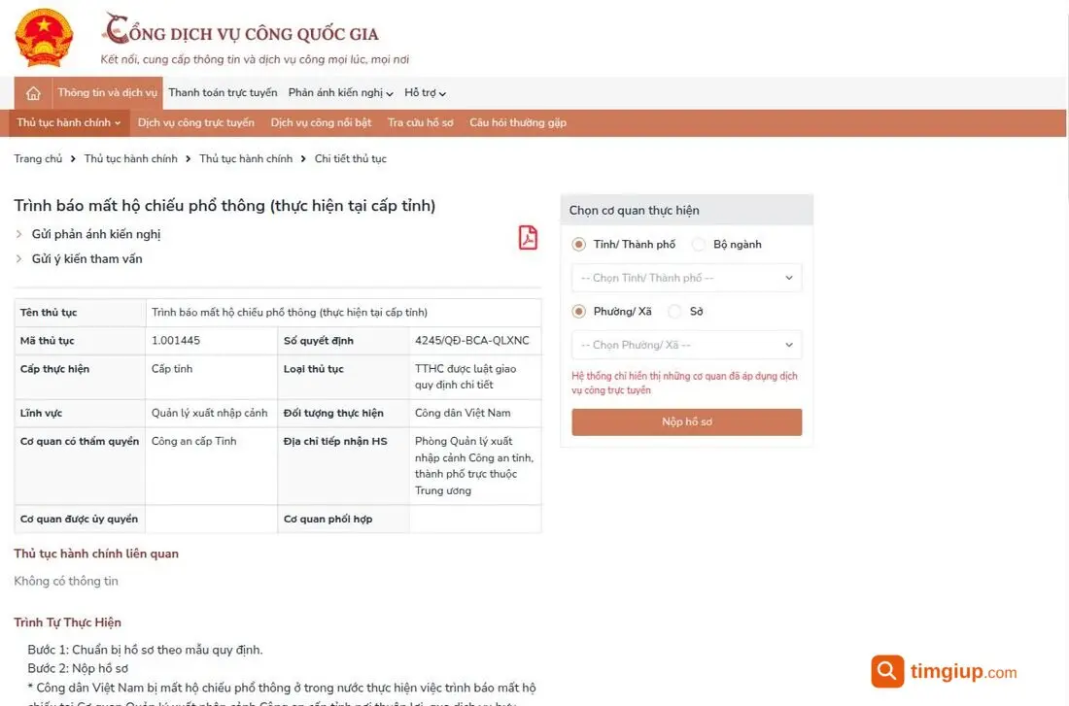Expand the Hỗ trợ menu
This screenshot has width=1069, height=706.
[x=425, y=92]
